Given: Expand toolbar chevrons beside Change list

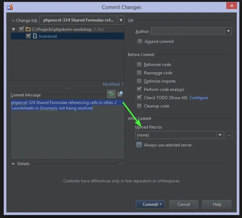Looking at the screenshot, I should coord(13,21).
